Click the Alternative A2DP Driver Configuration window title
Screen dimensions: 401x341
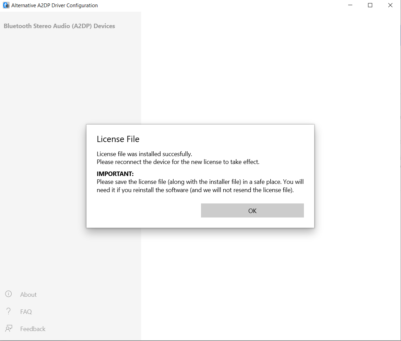[x=55, y=5]
